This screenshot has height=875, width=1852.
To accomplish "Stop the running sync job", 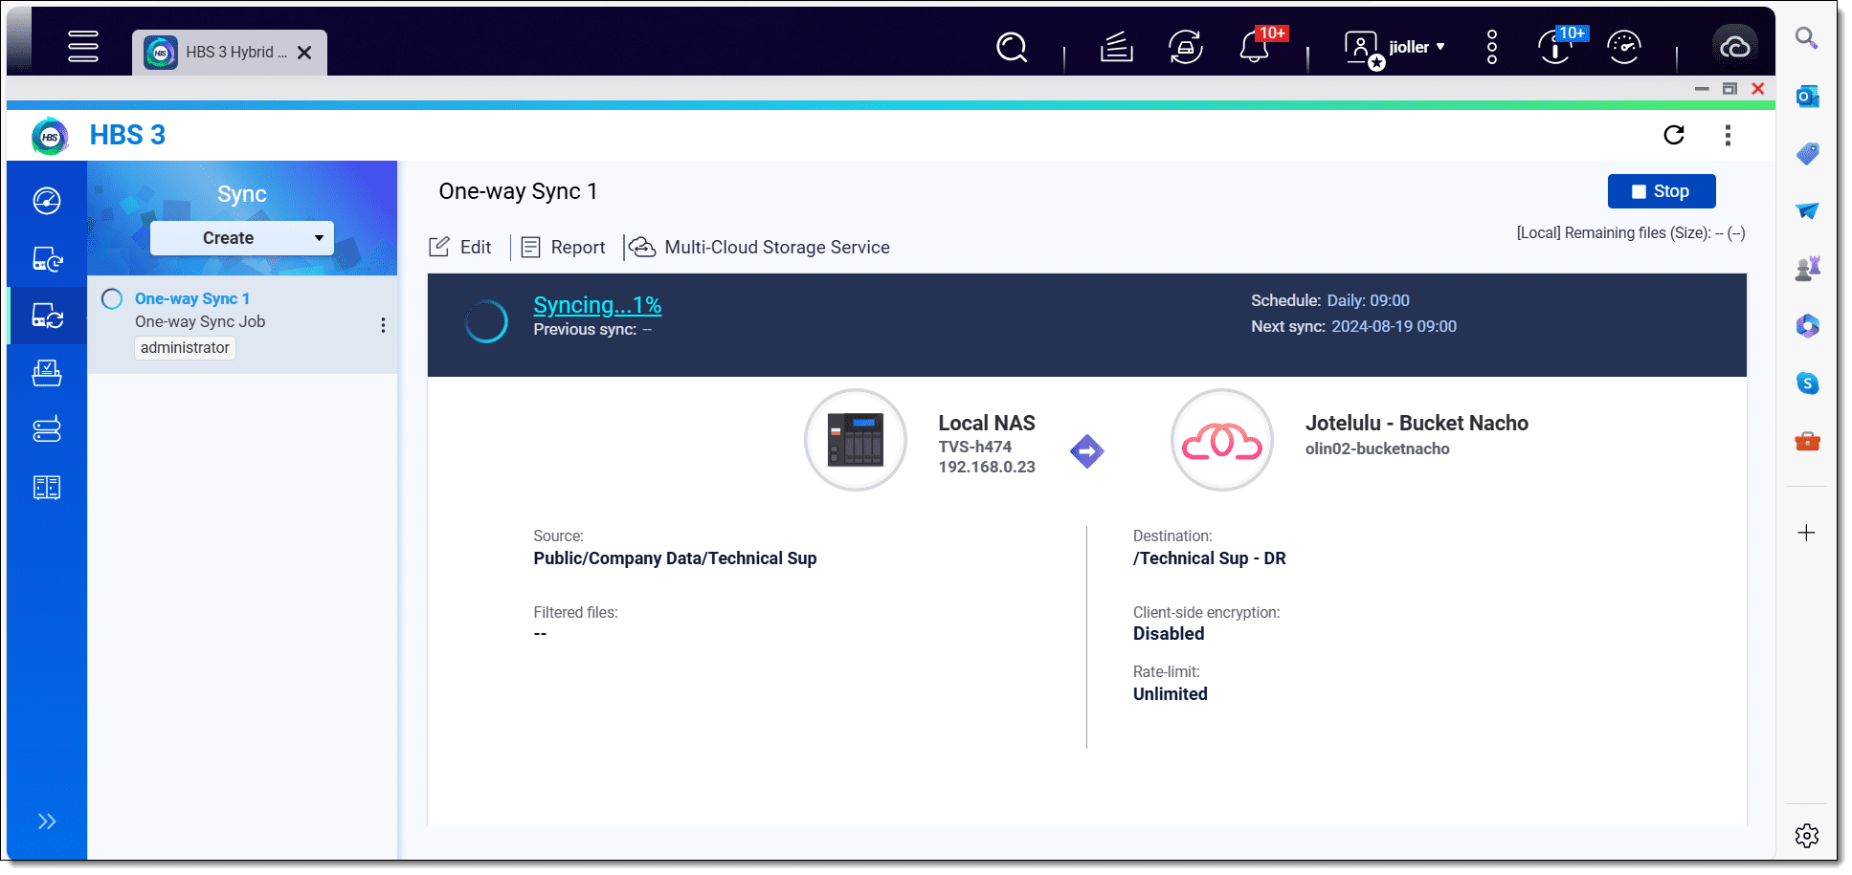I will [x=1661, y=191].
